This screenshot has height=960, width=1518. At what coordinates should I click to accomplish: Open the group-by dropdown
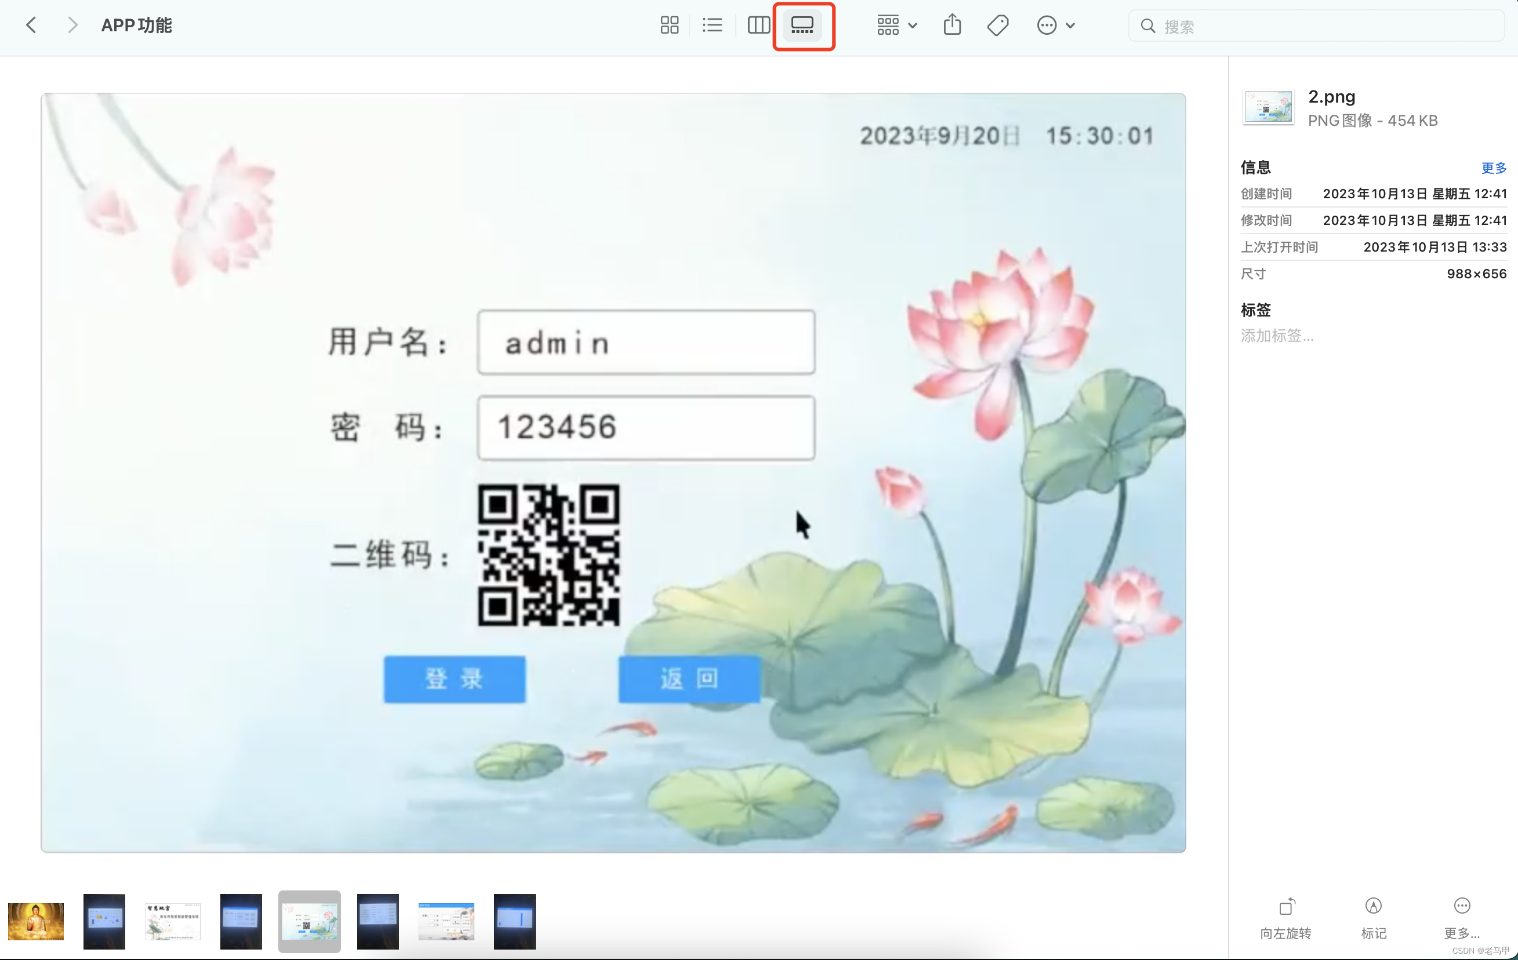point(896,25)
